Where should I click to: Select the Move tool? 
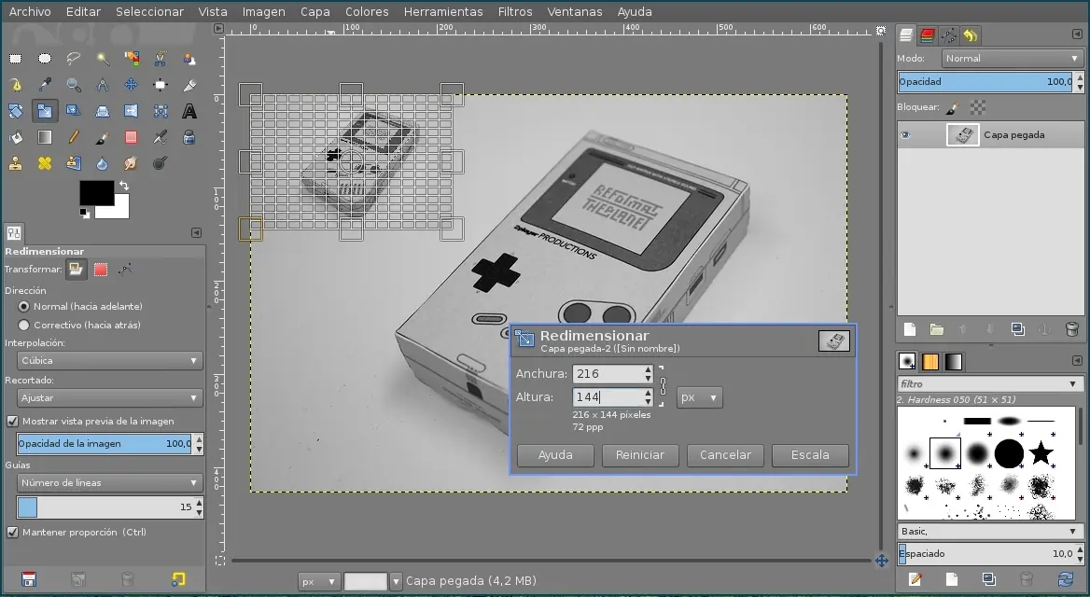[x=132, y=84]
